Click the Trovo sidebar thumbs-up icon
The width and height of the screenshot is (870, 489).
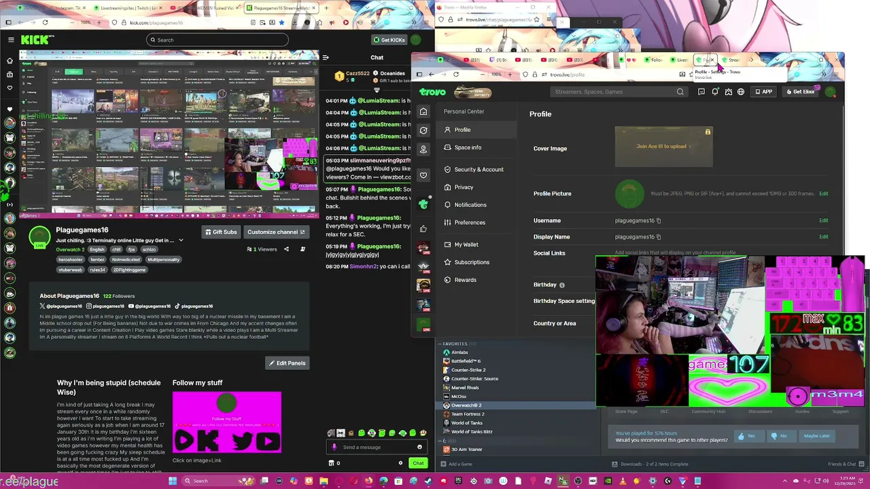[423, 229]
